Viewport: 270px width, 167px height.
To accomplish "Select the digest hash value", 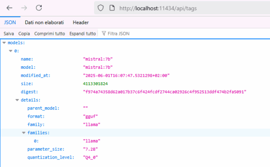I will tap(165, 92).
